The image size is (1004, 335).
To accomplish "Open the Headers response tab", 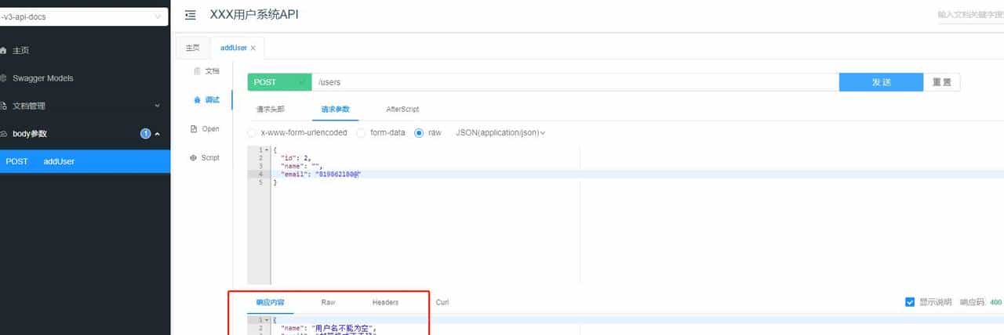I will point(385,302).
